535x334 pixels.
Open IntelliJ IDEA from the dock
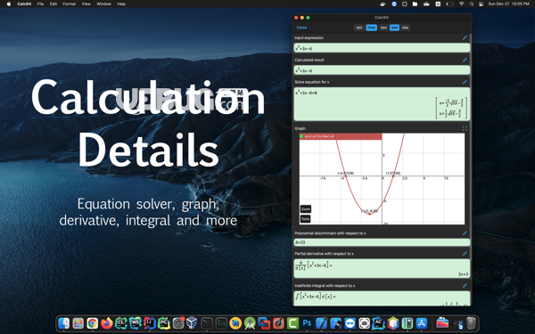click(150, 323)
